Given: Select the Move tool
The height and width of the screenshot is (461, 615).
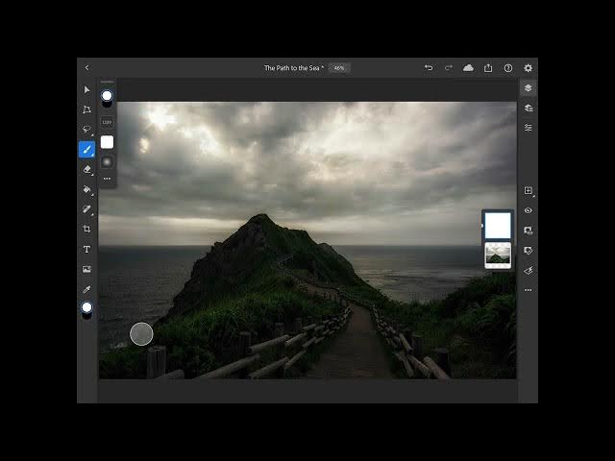Looking at the screenshot, I should pos(86,89).
